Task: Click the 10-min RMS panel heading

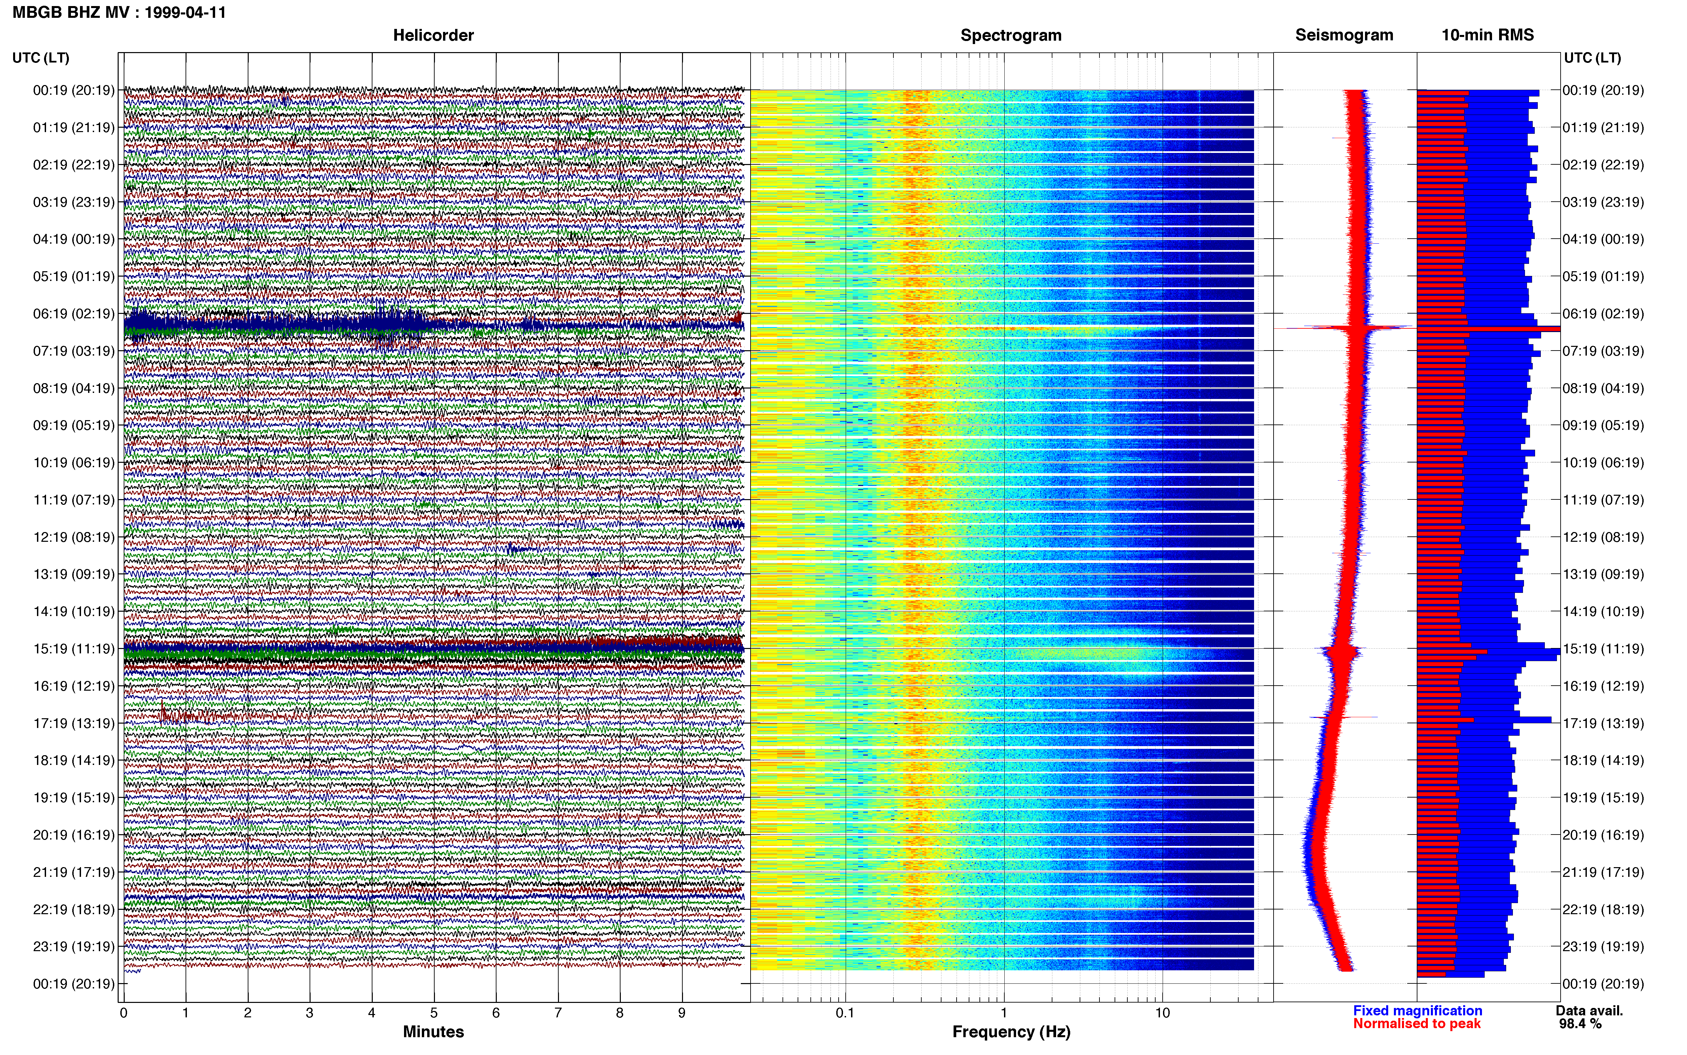Action: (x=1487, y=35)
